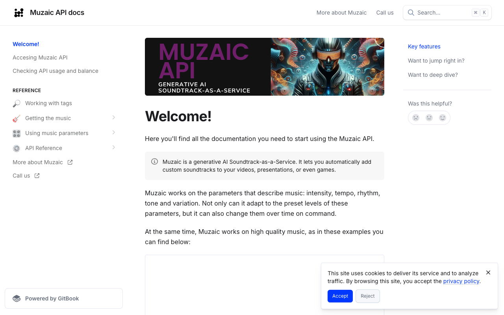Click the Was this helpful? label
Image resolution: width=504 pixels, height=315 pixels.
point(430,104)
